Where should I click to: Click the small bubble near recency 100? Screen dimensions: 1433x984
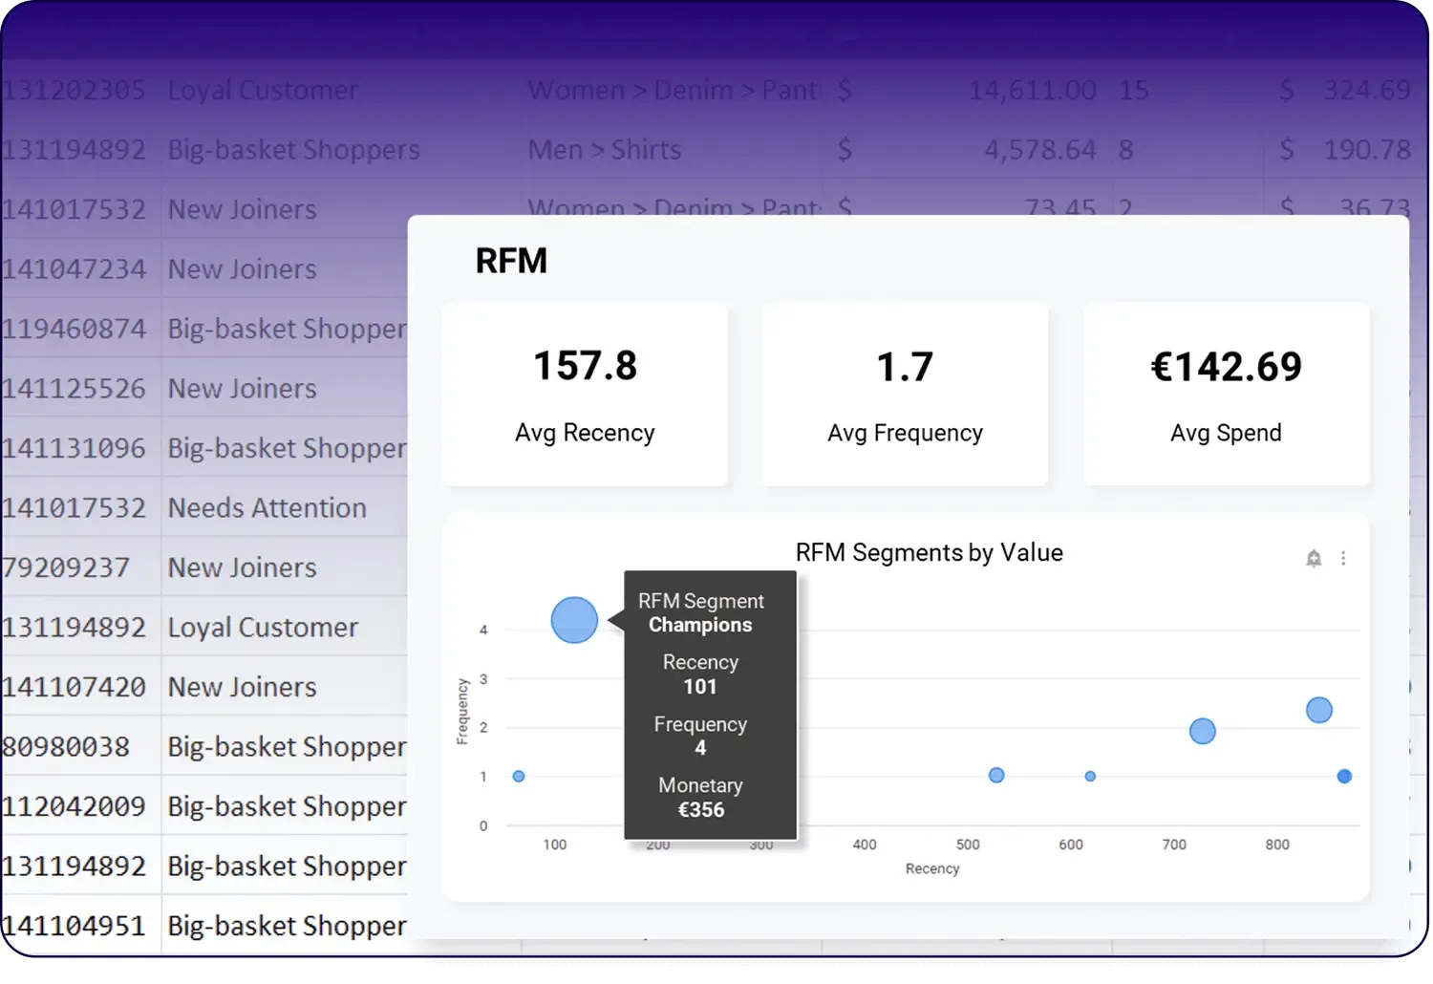519,776
